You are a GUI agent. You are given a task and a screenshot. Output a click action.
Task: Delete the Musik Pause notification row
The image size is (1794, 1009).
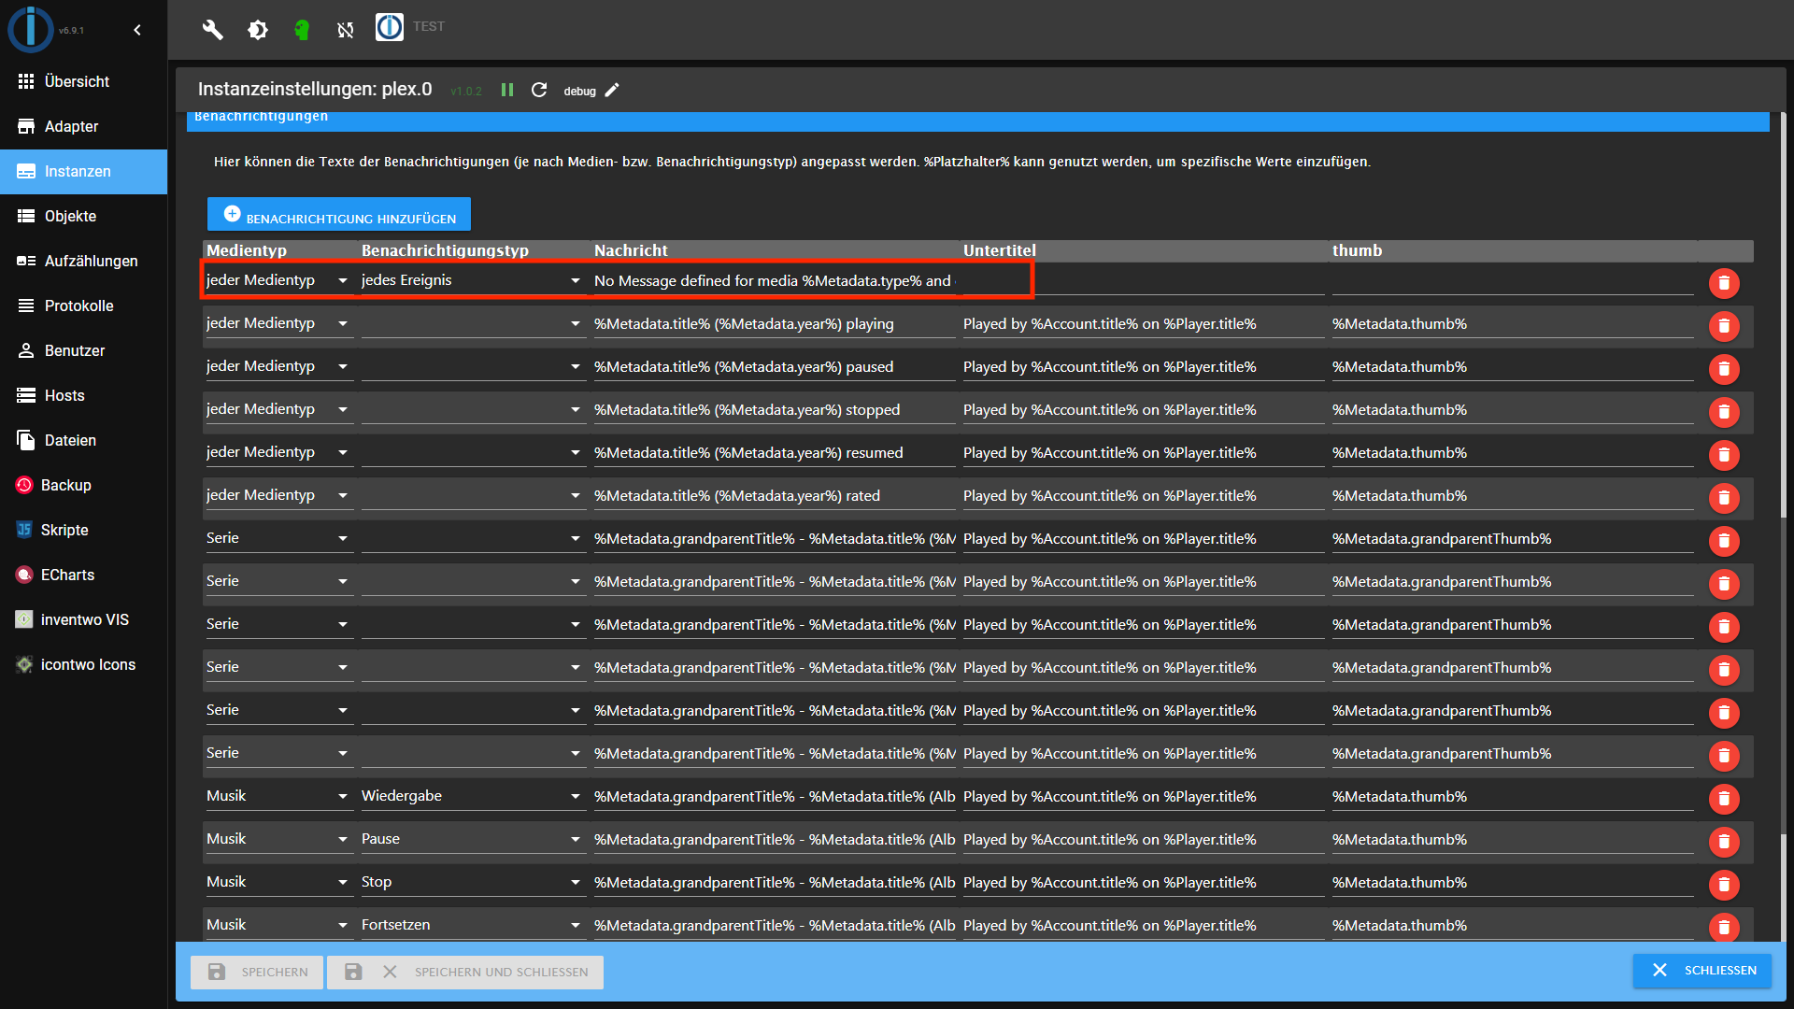tap(1724, 841)
